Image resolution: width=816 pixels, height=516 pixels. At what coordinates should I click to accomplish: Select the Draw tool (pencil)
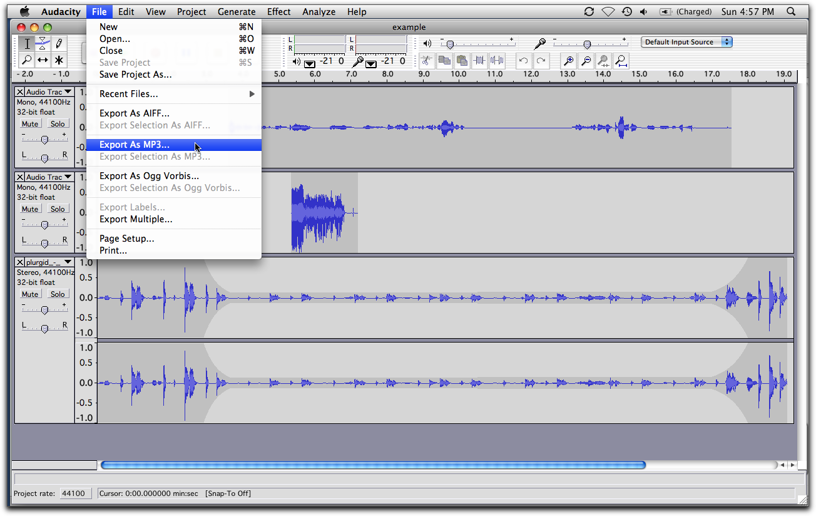(59, 43)
